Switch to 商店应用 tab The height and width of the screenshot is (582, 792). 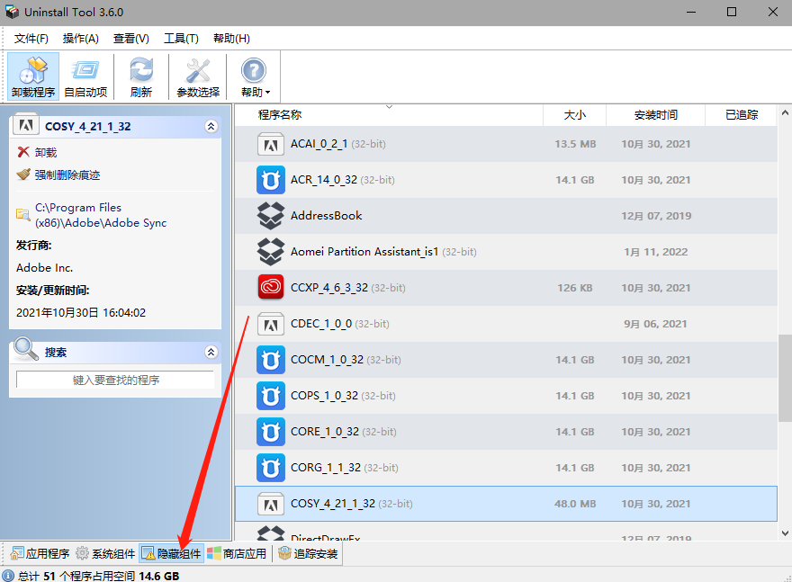[237, 554]
